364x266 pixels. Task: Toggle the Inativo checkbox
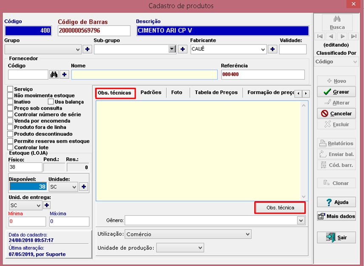coord(10,102)
